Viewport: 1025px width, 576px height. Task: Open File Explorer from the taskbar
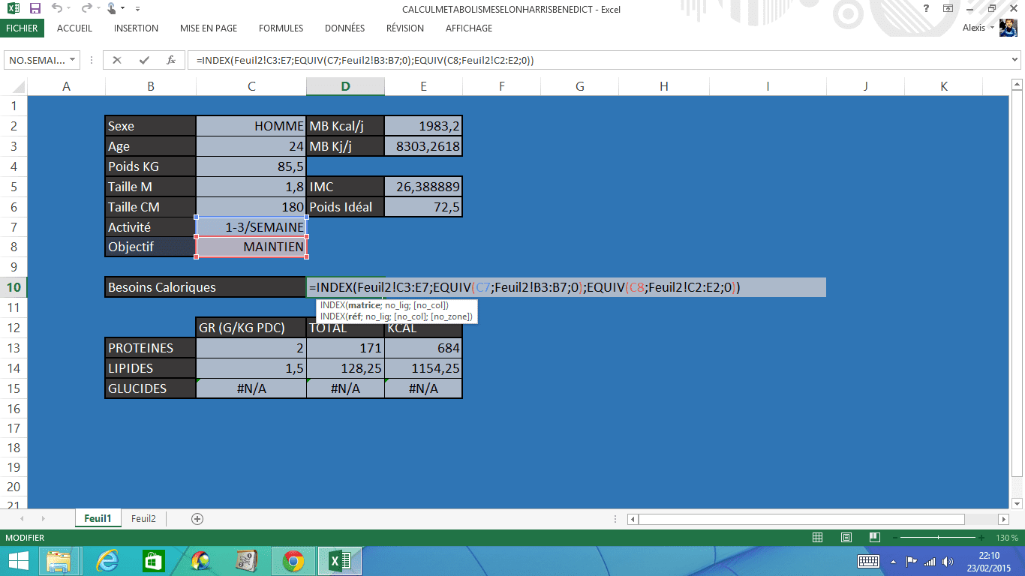pyautogui.click(x=59, y=561)
